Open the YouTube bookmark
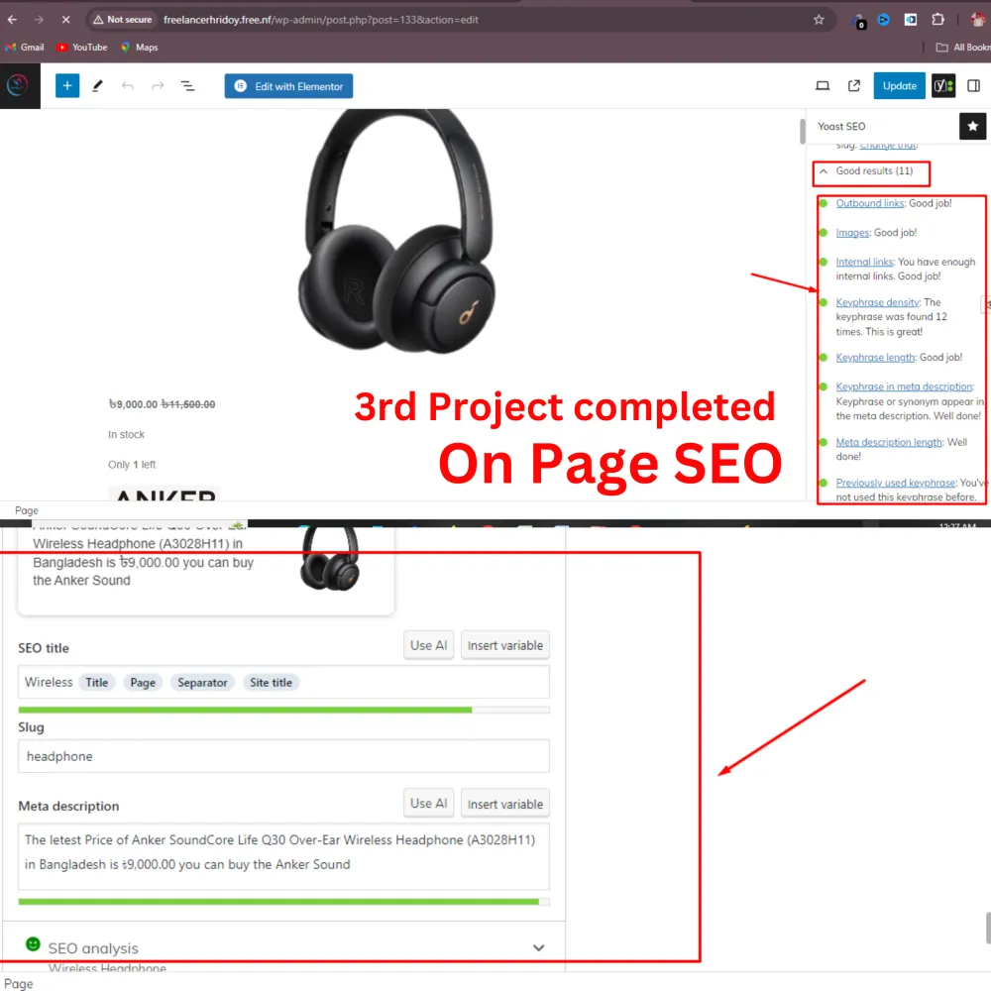 coord(82,48)
